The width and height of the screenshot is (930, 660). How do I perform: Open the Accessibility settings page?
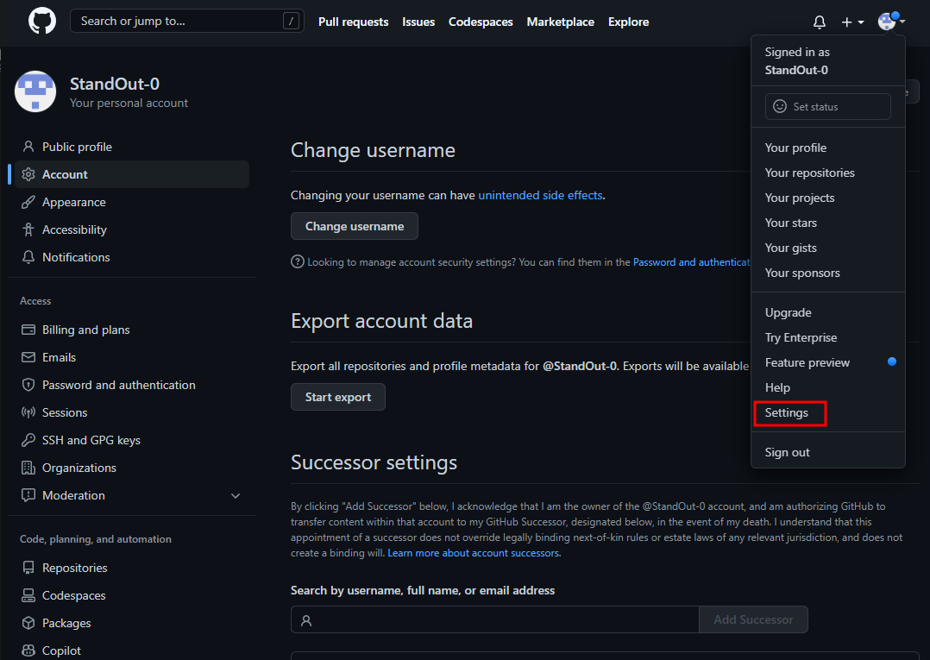132,229
